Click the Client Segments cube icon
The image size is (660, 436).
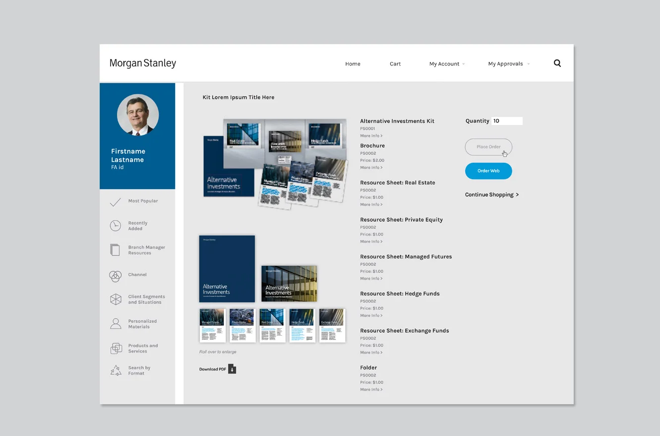[116, 299]
